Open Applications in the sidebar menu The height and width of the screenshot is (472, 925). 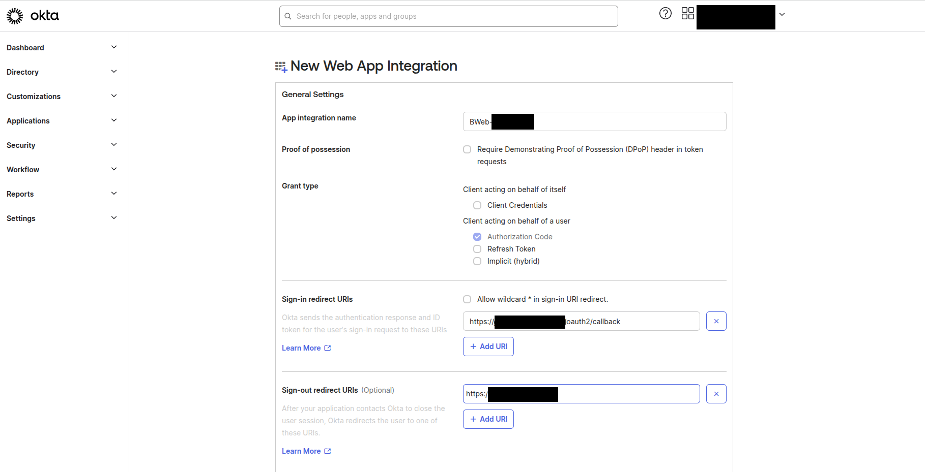point(28,121)
